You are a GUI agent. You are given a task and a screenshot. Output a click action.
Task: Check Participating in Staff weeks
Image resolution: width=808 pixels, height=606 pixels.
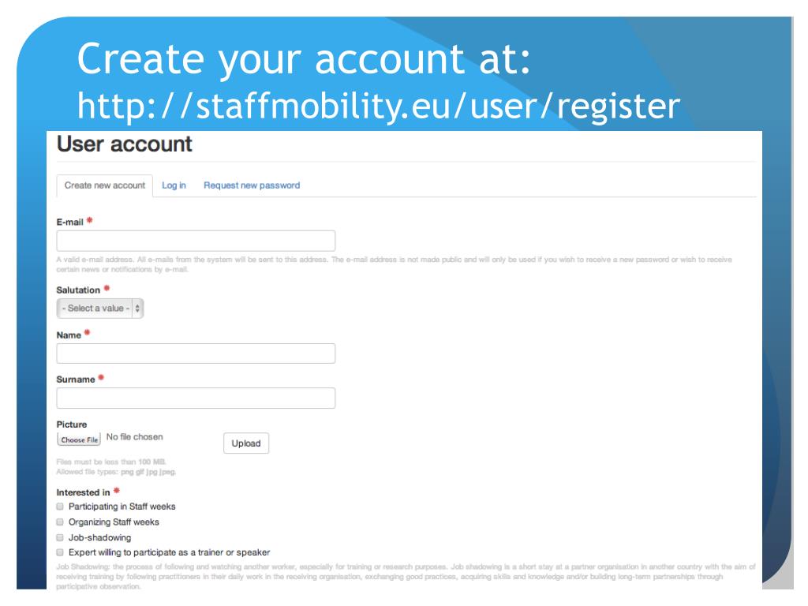[x=61, y=507]
